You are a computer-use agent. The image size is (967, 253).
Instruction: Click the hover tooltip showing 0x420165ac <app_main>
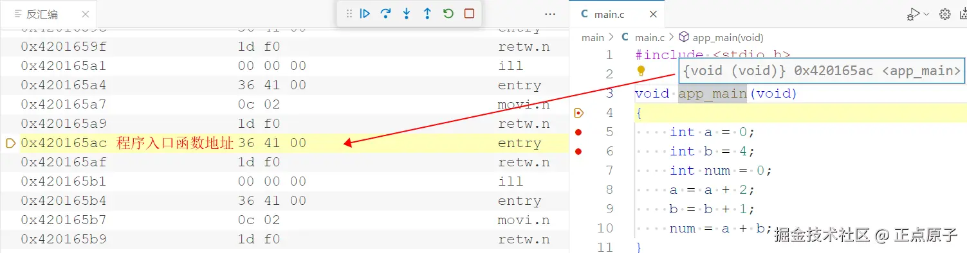click(x=822, y=71)
